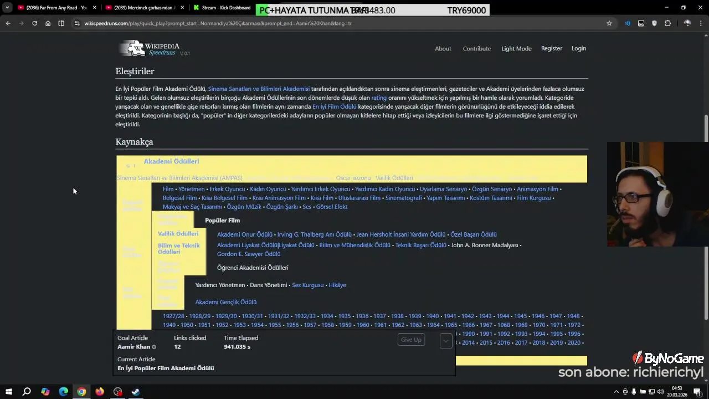Open the Akademi Ödülleri navbox title link
Image resolution: width=709 pixels, height=399 pixels.
171,161
